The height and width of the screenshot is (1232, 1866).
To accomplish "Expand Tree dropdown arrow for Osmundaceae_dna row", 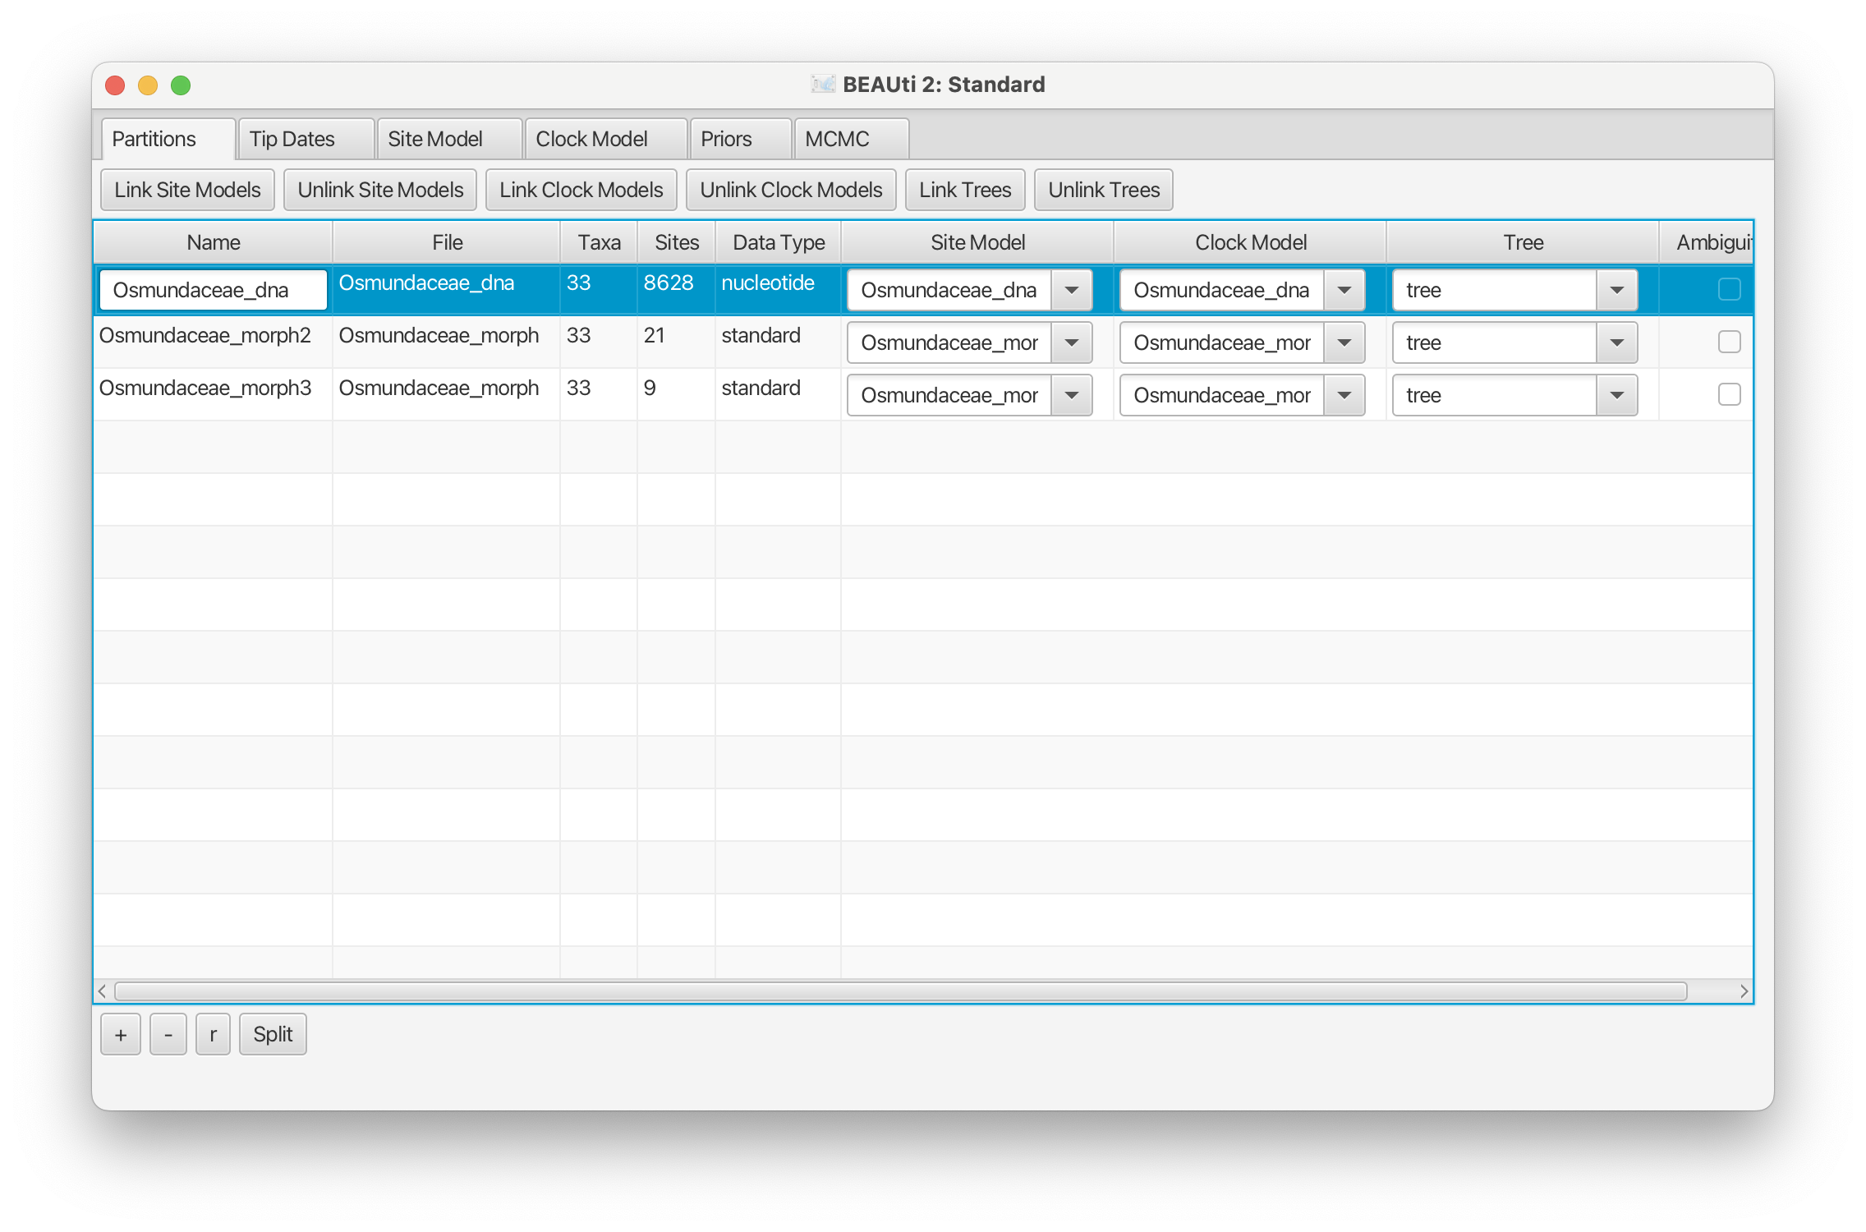I will pyautogui.click(x=1617, y=290).
